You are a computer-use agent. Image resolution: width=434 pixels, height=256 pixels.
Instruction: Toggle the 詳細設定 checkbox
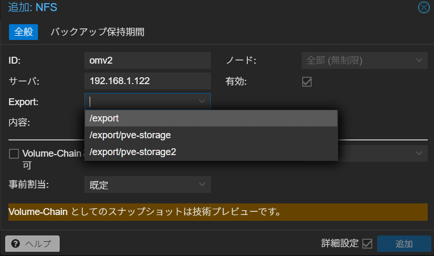[367, 243]
